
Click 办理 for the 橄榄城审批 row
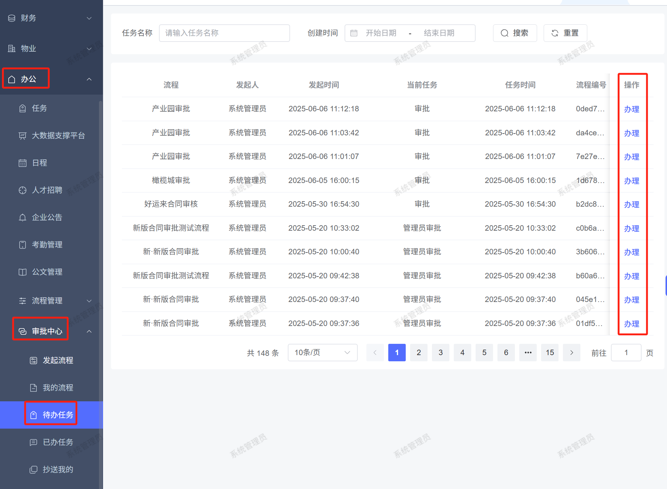pyautogui.click(x=631, y=181)
